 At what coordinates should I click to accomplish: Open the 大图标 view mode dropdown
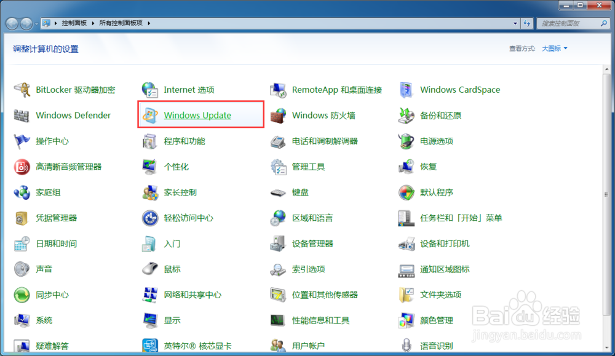pos(555,48)
